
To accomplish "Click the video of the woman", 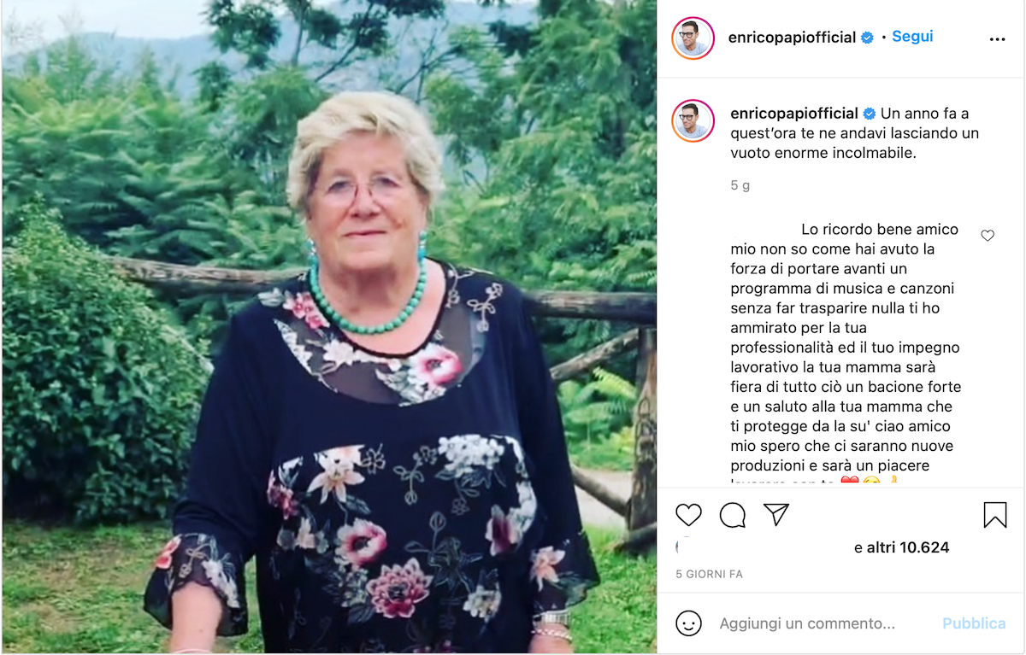I will point(329,327).
